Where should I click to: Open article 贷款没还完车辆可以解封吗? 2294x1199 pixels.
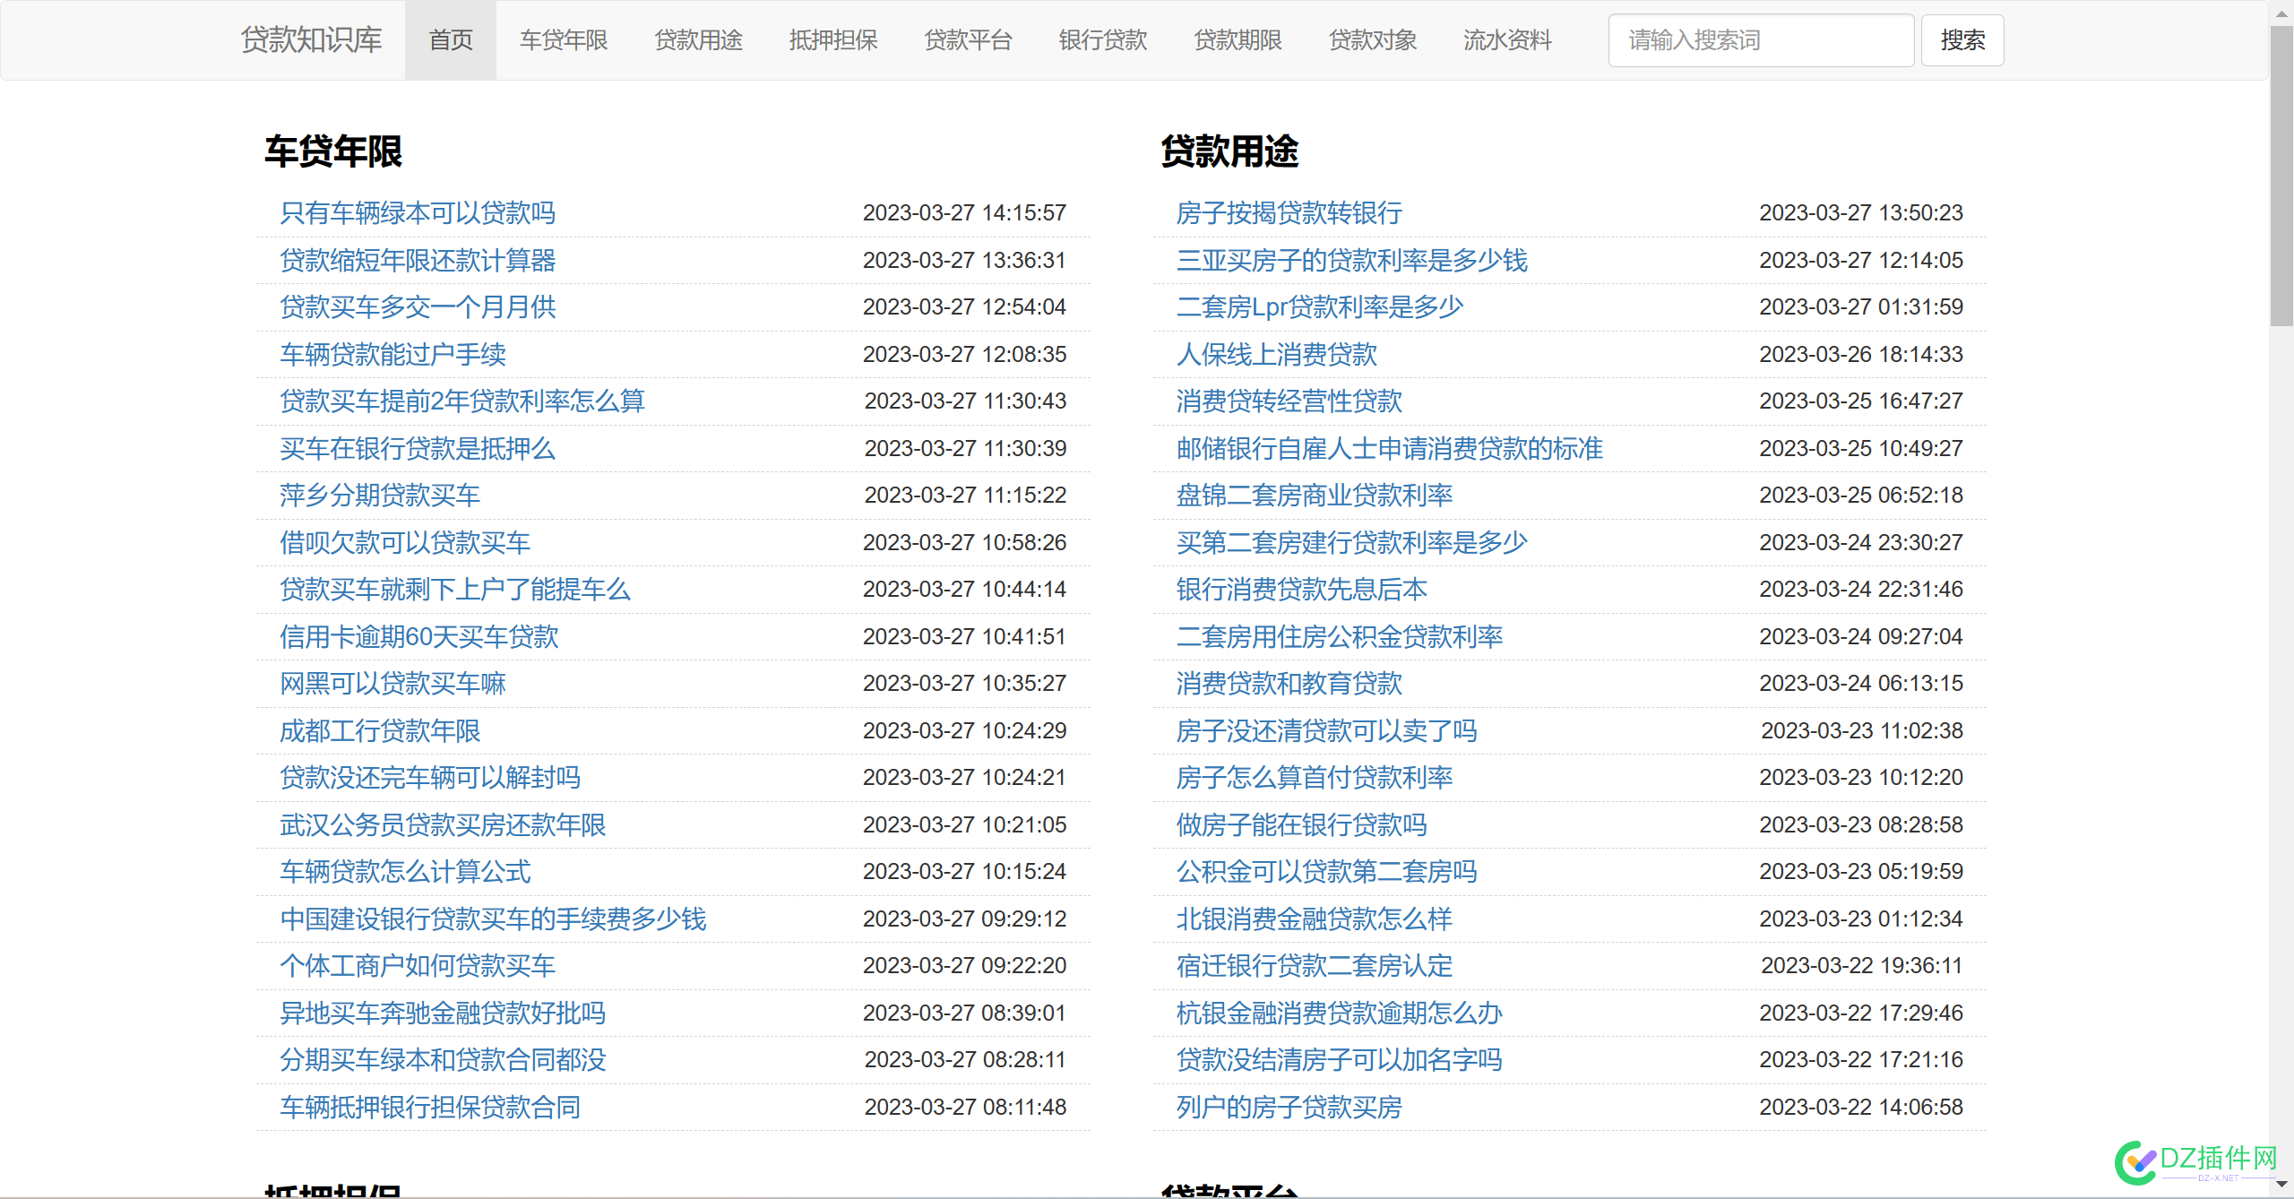click(x=430, y=778)
